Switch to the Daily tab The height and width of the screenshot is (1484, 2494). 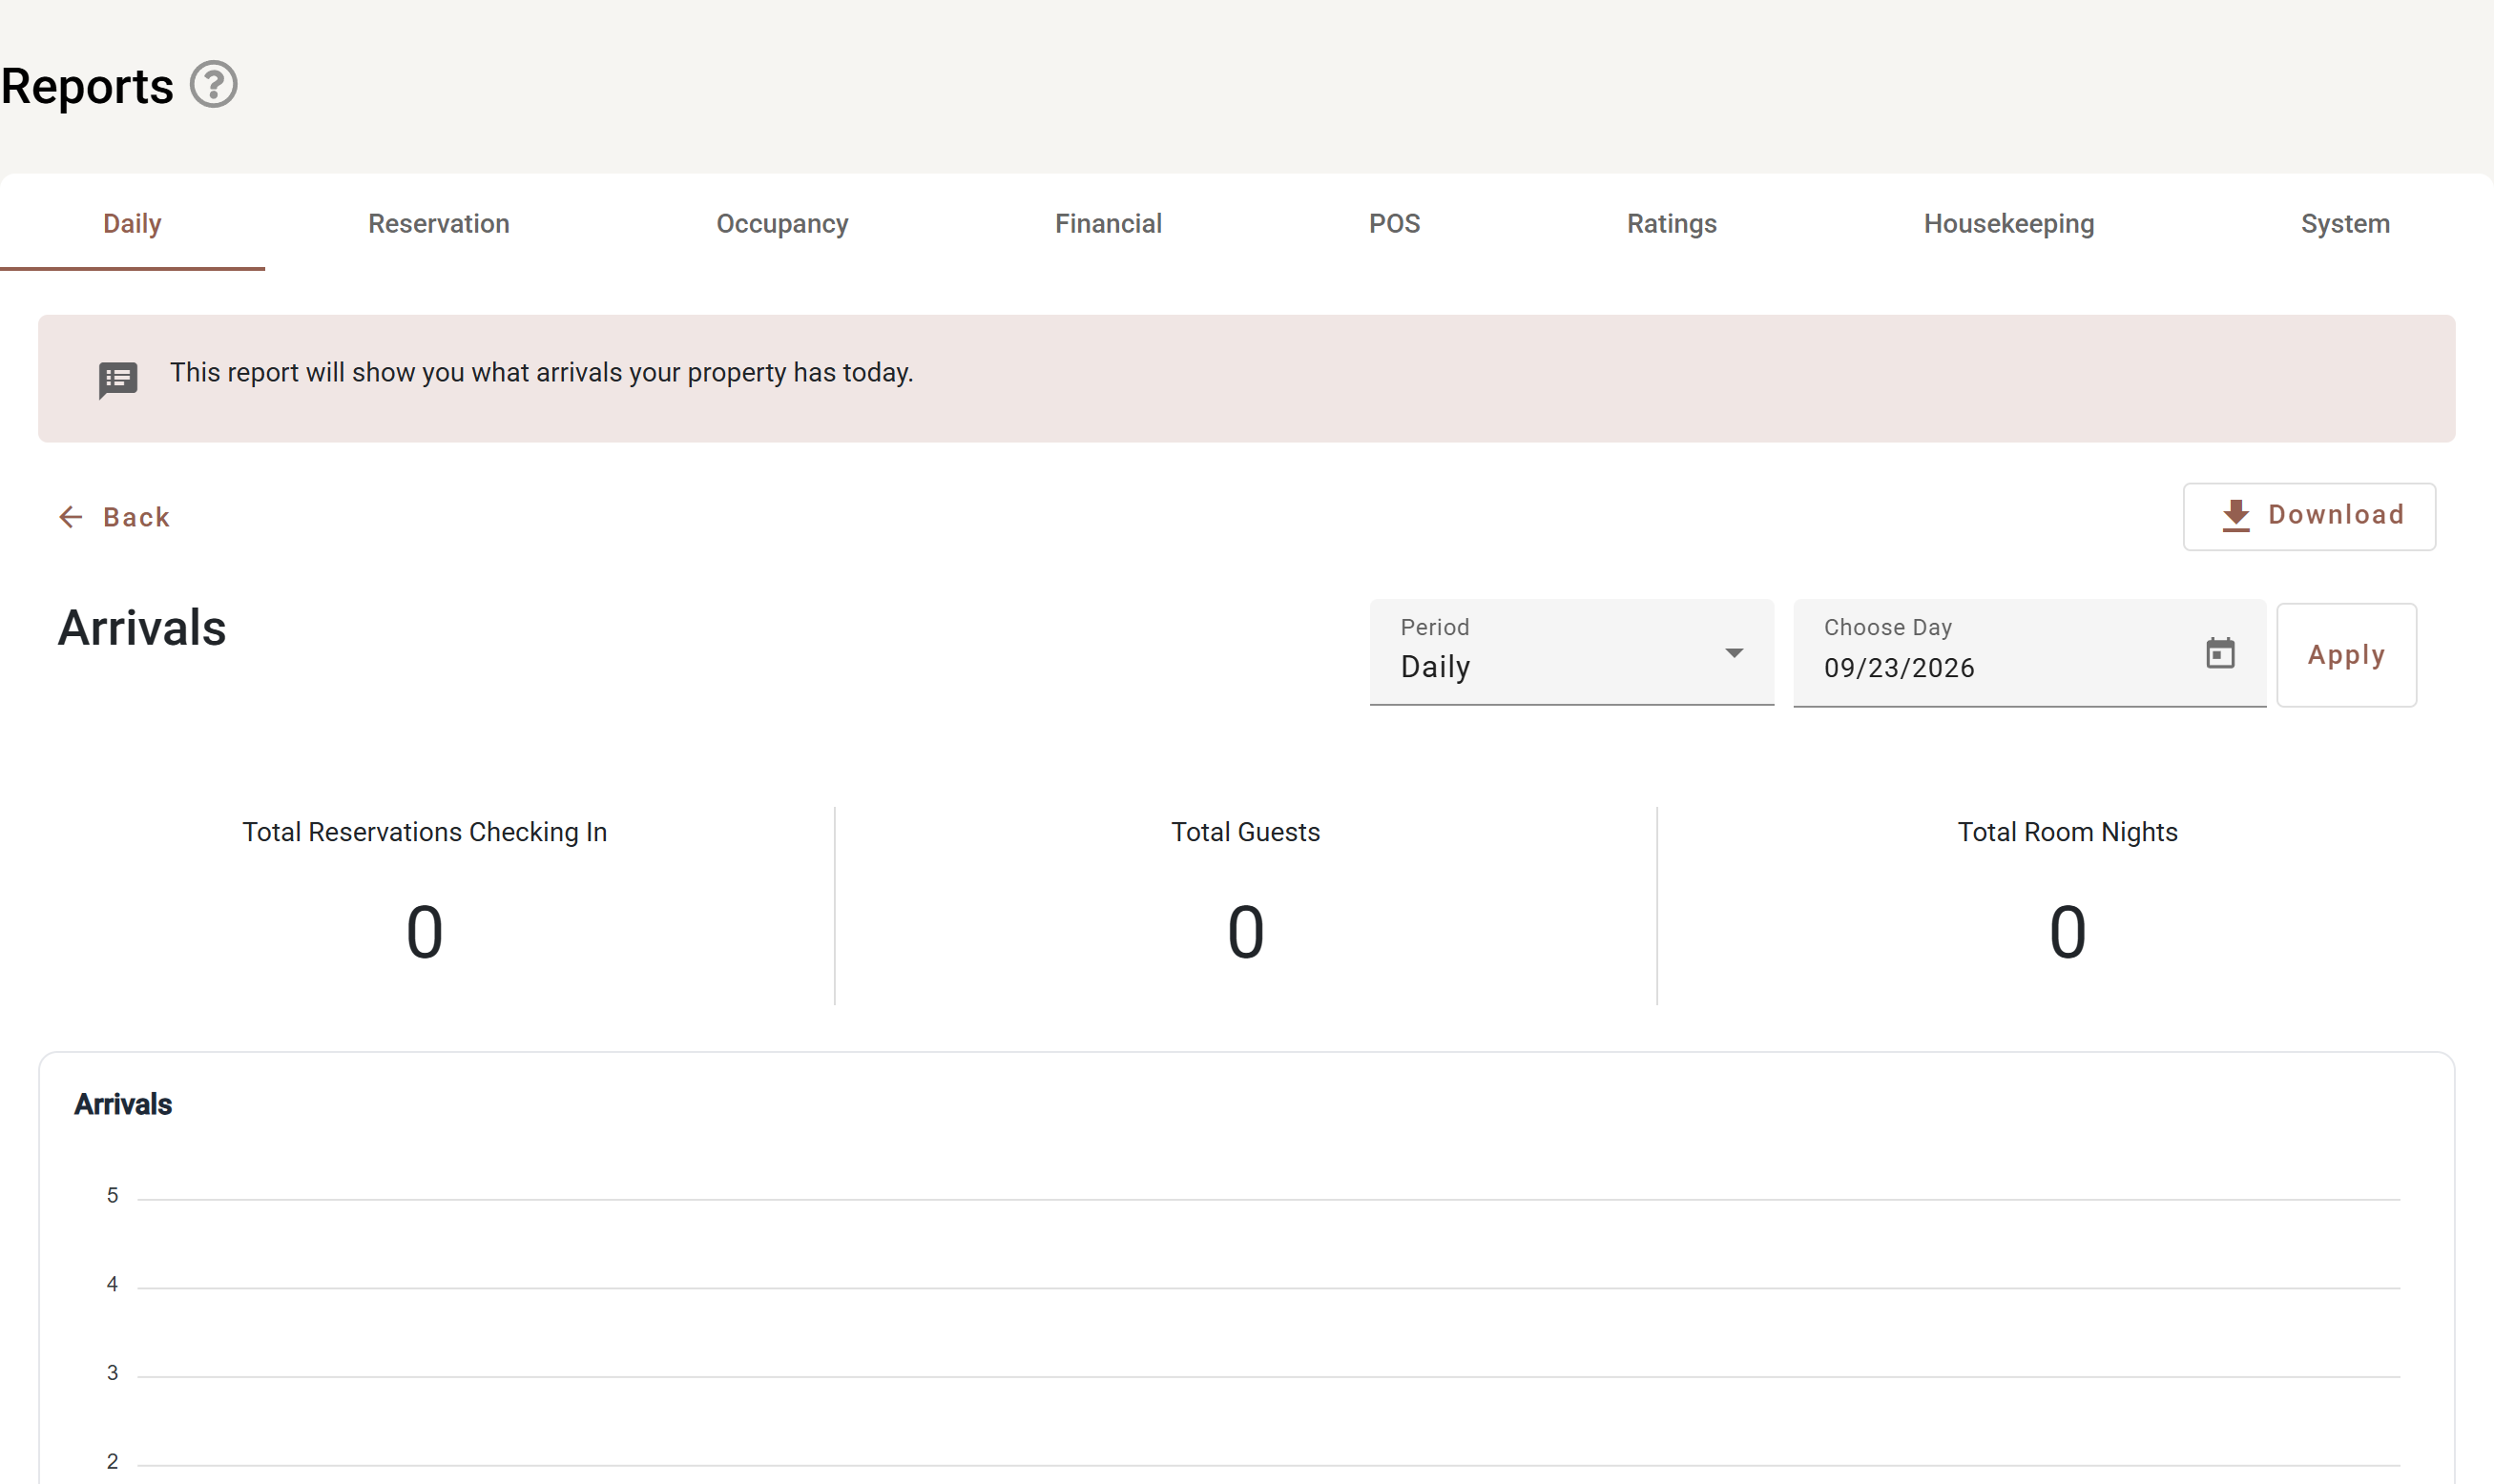(x=132, y=223)
